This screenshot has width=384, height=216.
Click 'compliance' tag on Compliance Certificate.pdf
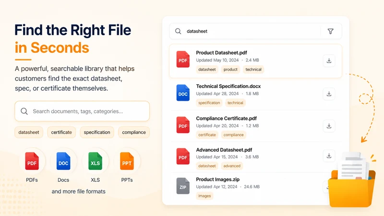234,135
